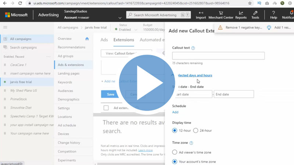Open Search campaigns in sidebar
294x165 pixels.
[x=24, y=47]
